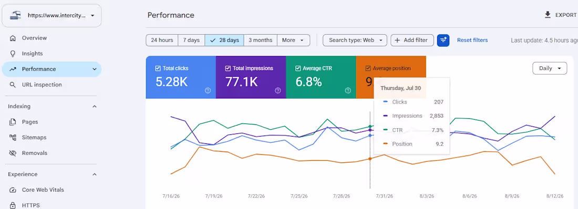Viewport: 578px width, 209px height.
Task: Open help icon on Average CTR card
Action: (348, 90)
